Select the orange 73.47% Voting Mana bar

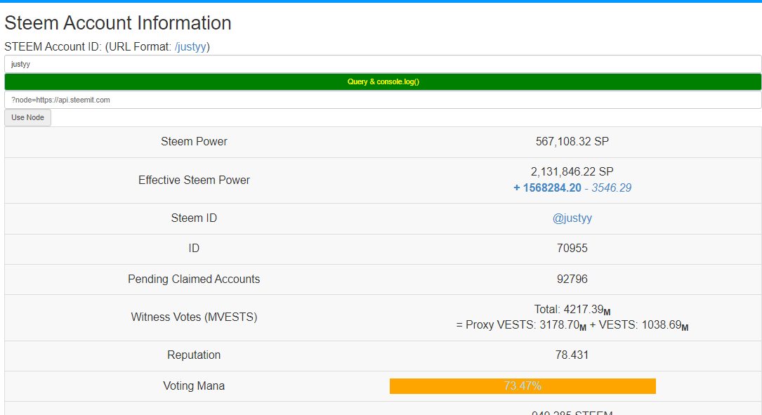pos(523,386)
